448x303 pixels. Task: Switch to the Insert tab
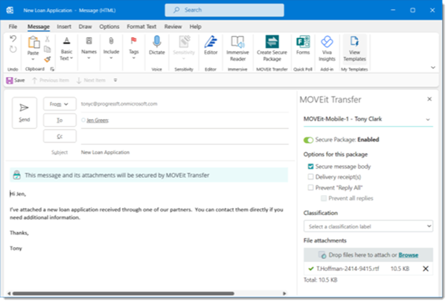64,27
